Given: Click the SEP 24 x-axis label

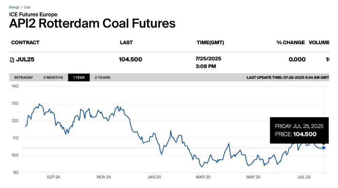Looking at the screenshot, I should (x=53, y=177).
